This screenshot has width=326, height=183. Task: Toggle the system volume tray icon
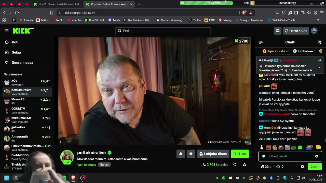click(303, 178)
